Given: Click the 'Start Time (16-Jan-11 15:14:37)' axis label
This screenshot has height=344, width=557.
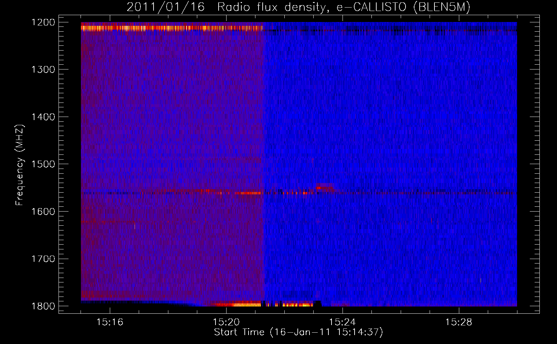Looking at the screenshot, I should coord(298,332).
